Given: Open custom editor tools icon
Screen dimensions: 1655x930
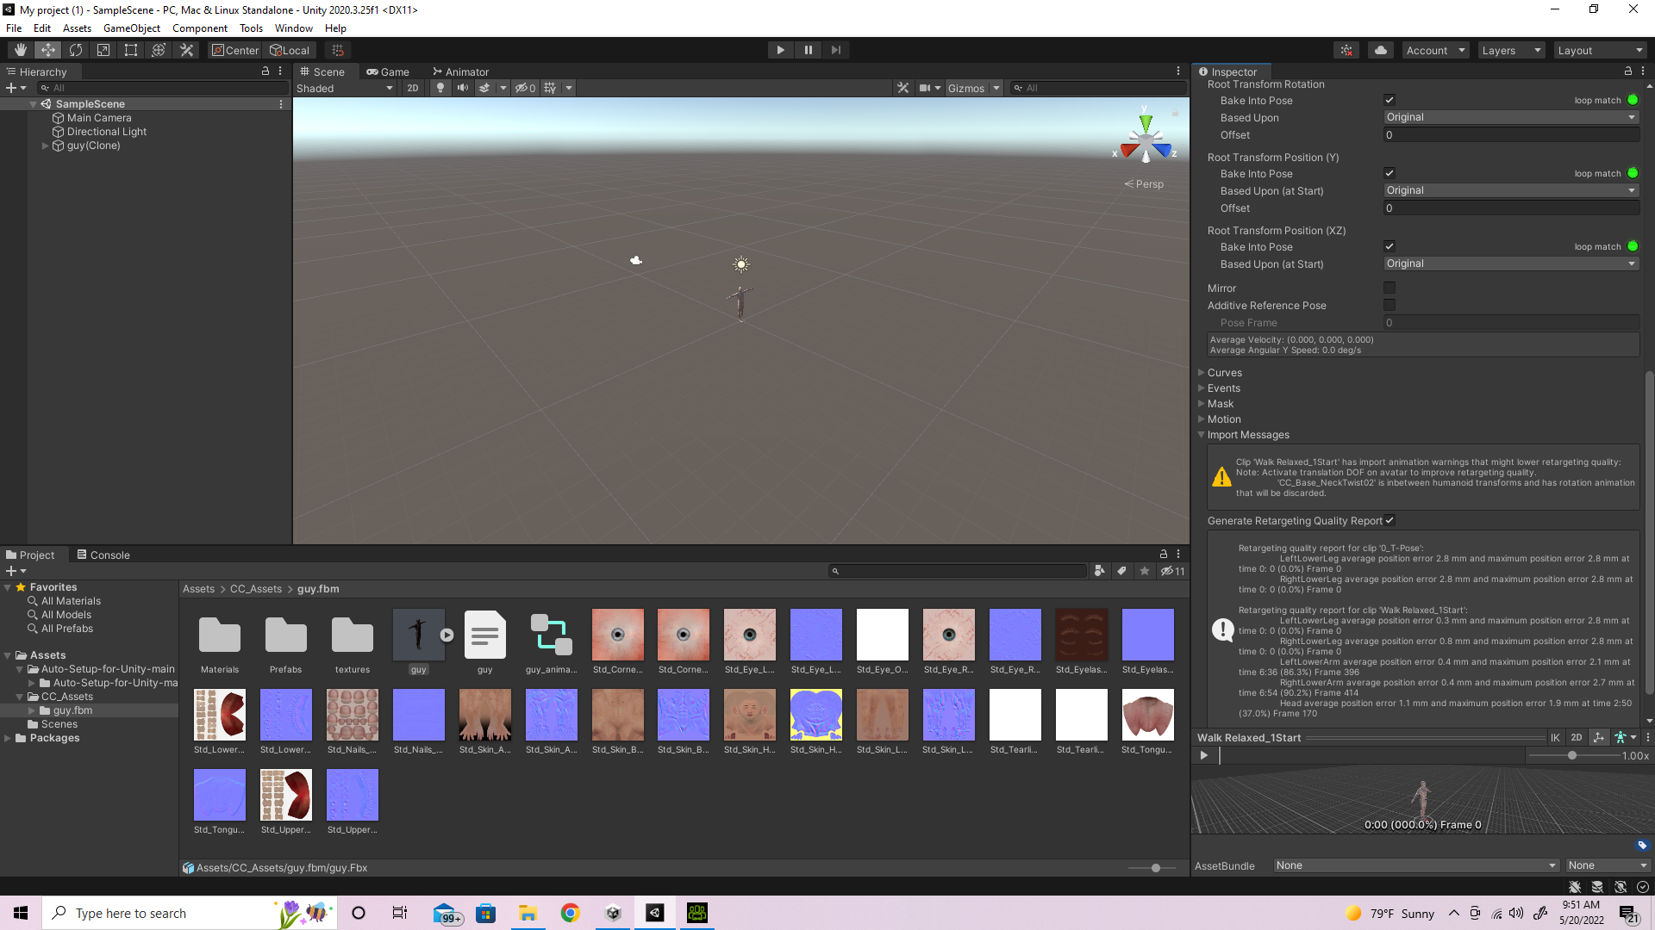Looking at the screenshot, I should tap(186, 50).
